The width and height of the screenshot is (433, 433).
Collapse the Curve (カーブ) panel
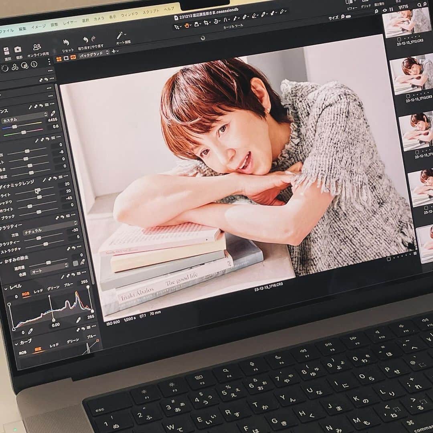[x=16, y=344]
